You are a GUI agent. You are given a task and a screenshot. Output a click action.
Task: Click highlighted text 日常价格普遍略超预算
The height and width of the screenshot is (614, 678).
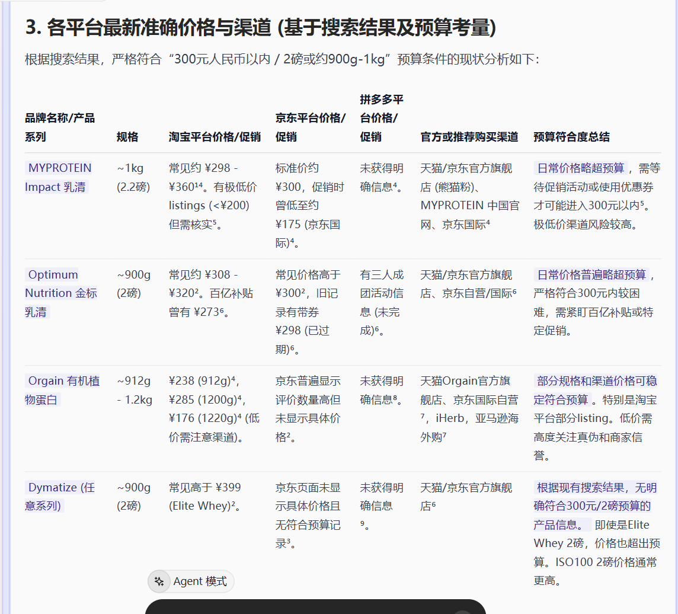point(591,275)
